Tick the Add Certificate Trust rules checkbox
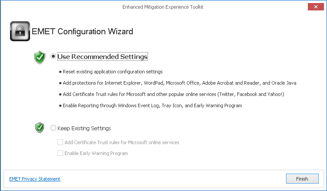Image resolution: width=327 pixels, height=191 pixels. click(60, 142)
